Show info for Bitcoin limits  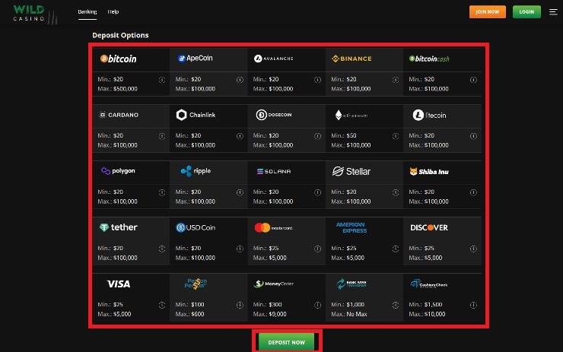point(162,80)
